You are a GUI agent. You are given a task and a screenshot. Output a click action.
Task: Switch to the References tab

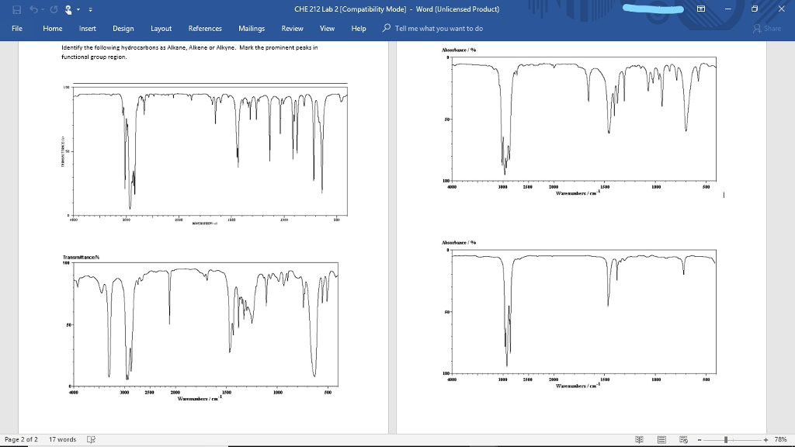[x=205, y=28]
